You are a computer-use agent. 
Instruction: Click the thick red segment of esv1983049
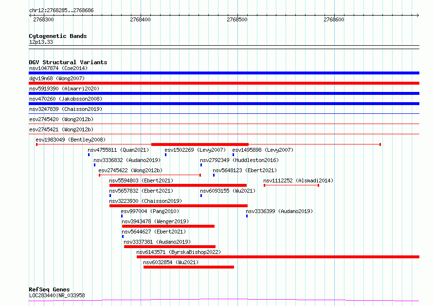point(200,144)
